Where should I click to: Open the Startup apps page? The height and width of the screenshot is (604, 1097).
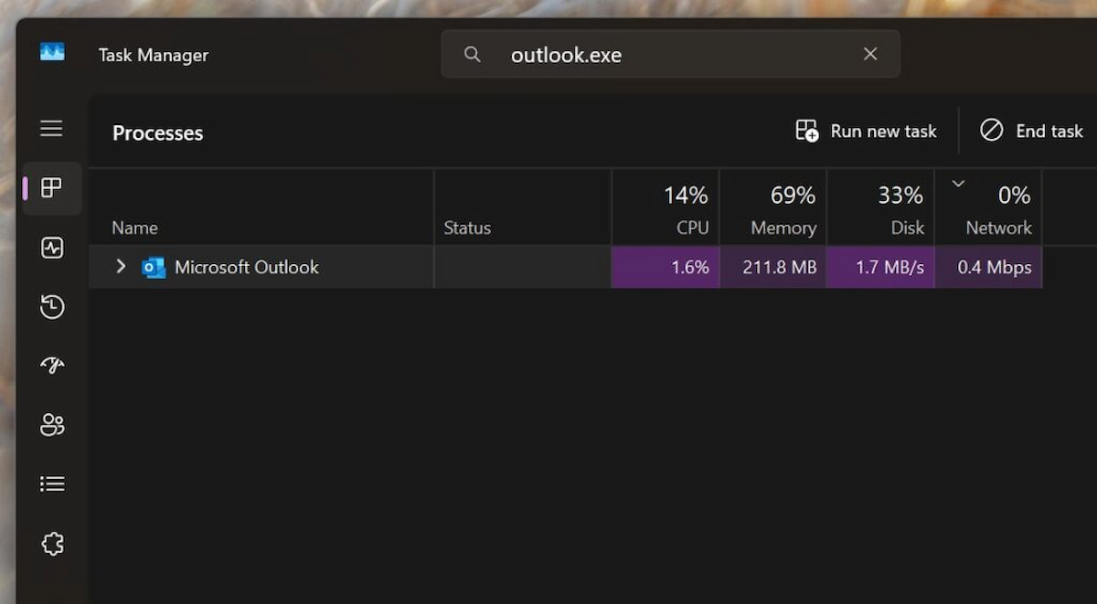click(52, 366)
